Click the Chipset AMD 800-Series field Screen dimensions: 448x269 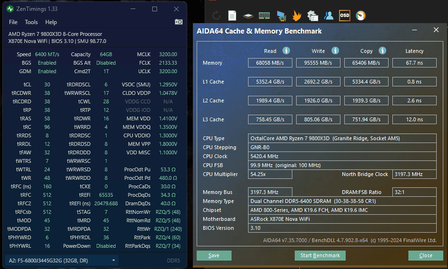(342, 210)
